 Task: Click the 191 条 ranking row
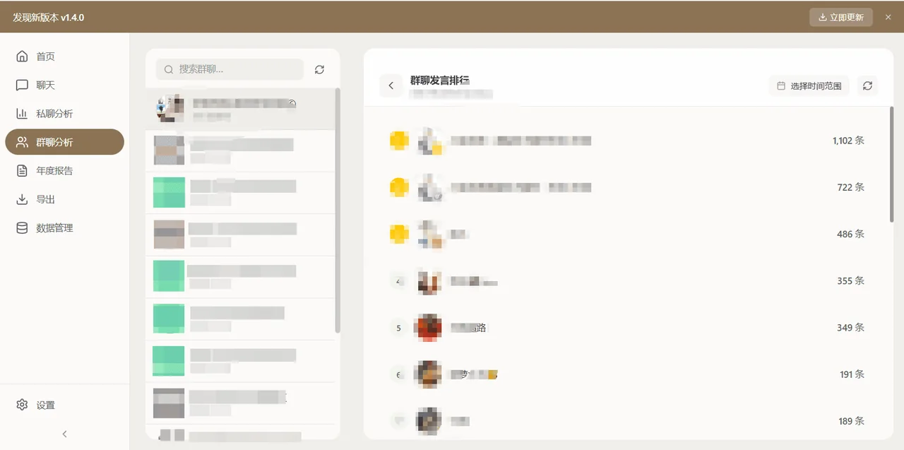point(627,374)
